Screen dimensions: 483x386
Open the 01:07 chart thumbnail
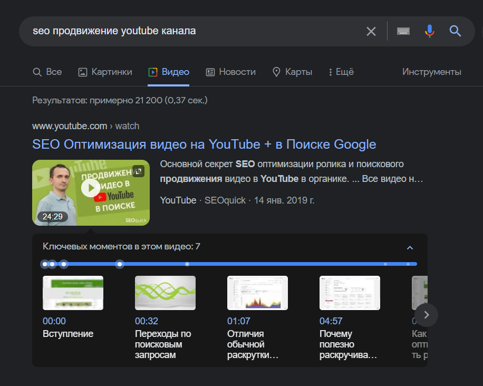point(257,293)
